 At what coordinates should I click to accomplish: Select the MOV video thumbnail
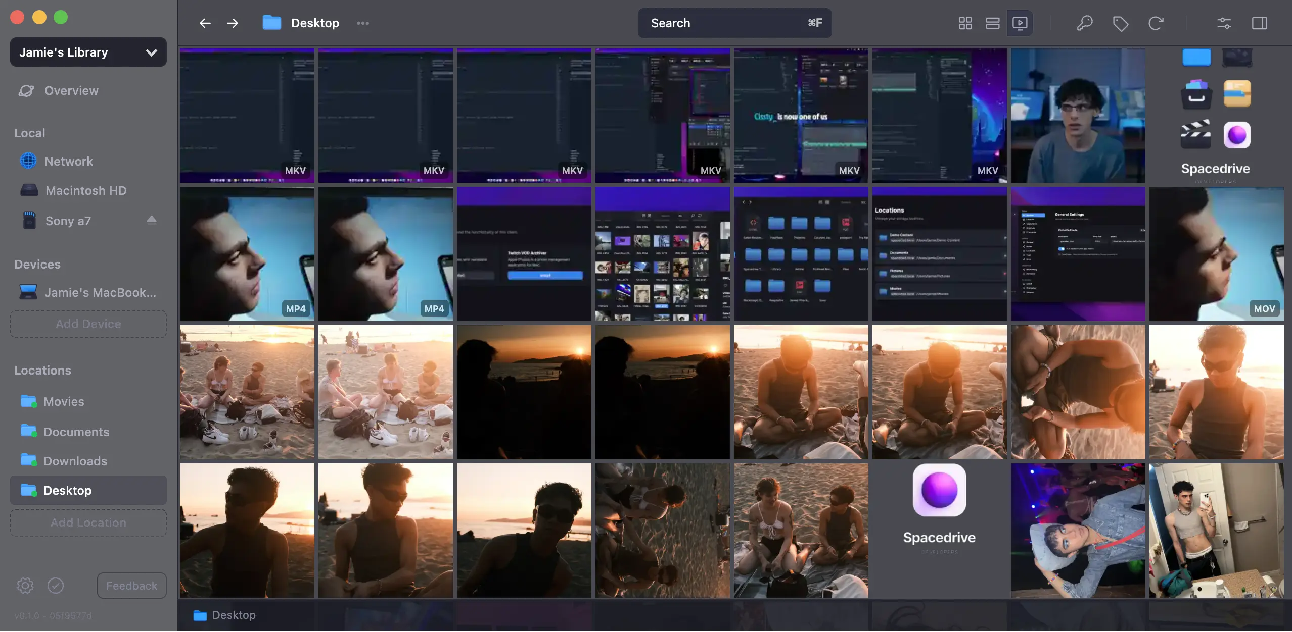(1216, 254)
